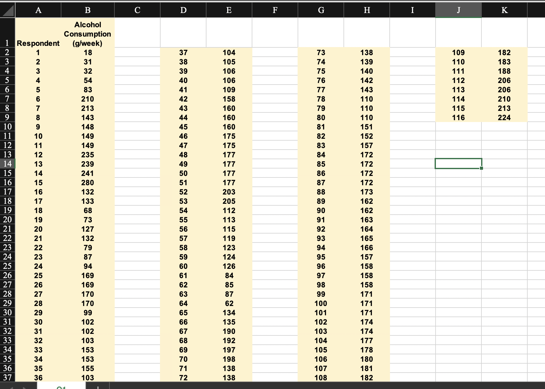Select the cell containing value 280
The image size is (545, 389).
pos(88,183)
